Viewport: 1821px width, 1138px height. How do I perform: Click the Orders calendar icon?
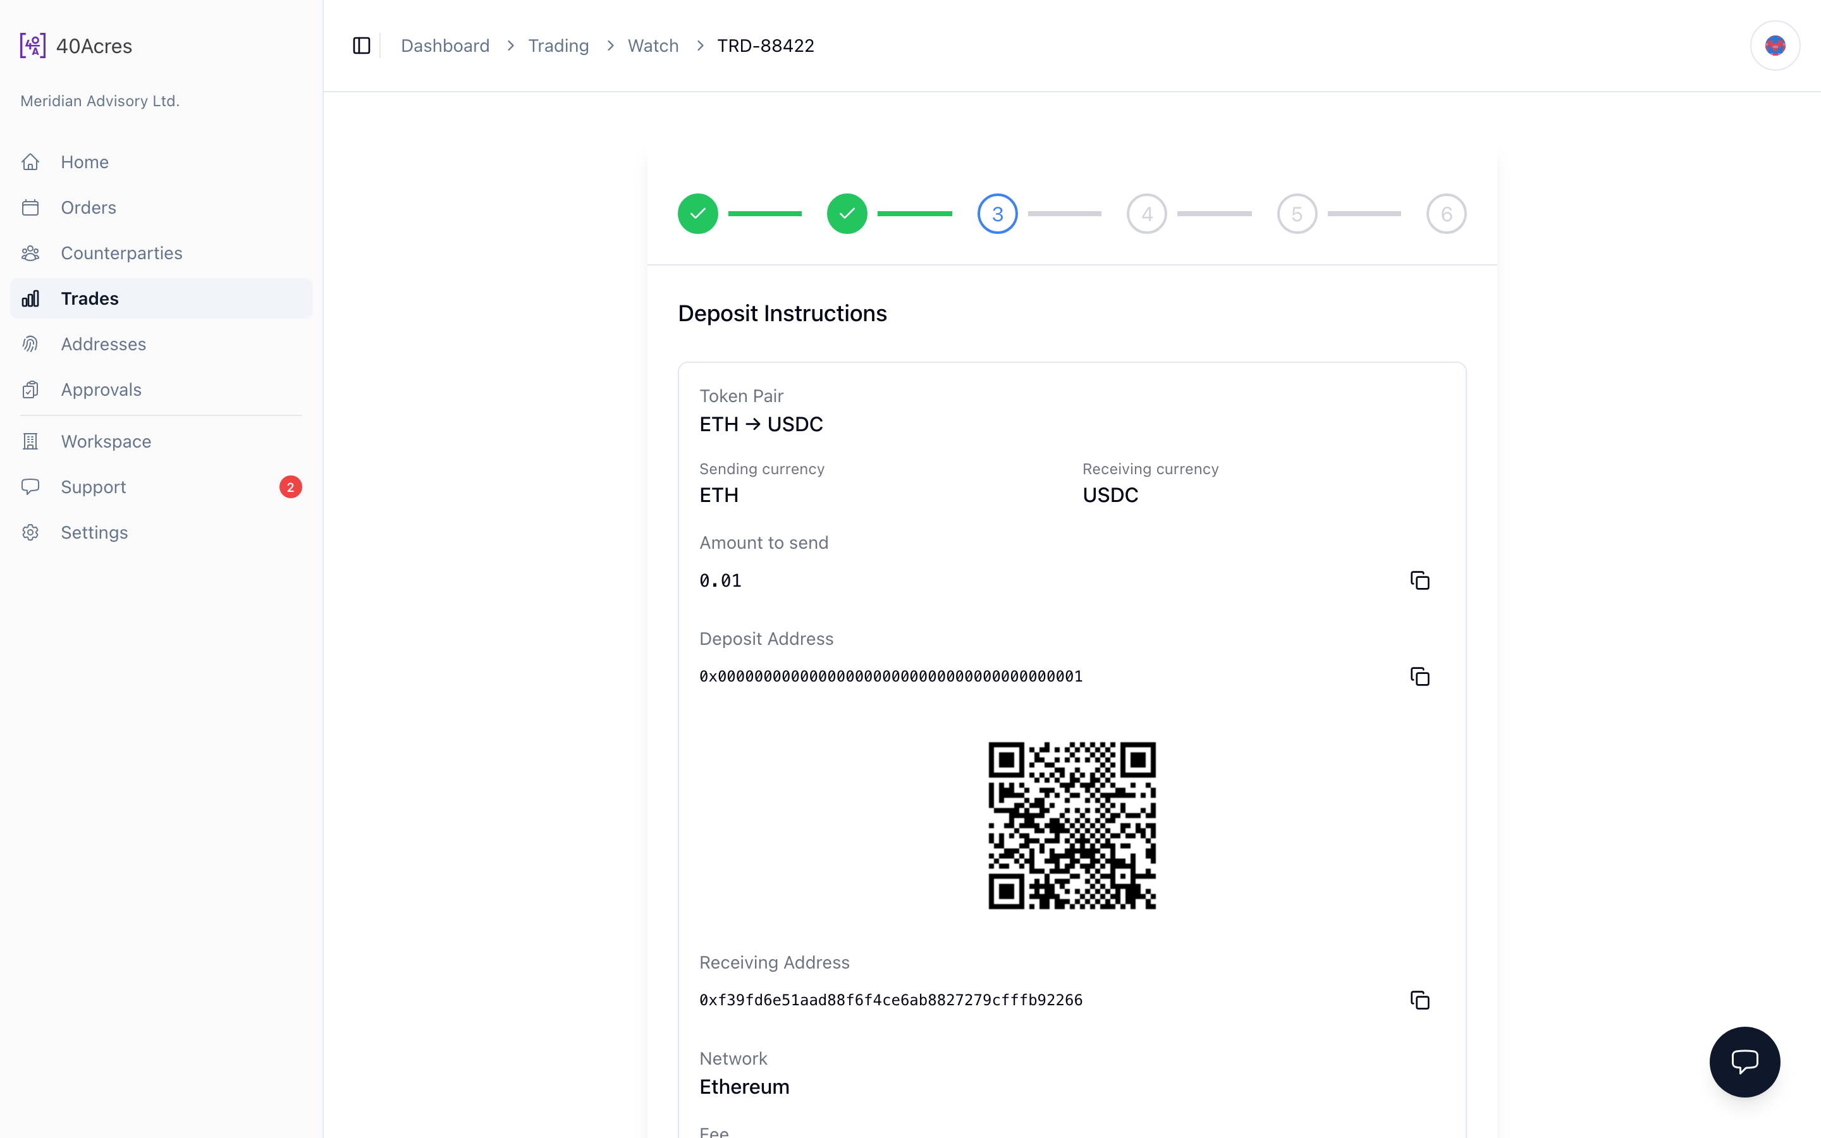[x=30, y=208]
